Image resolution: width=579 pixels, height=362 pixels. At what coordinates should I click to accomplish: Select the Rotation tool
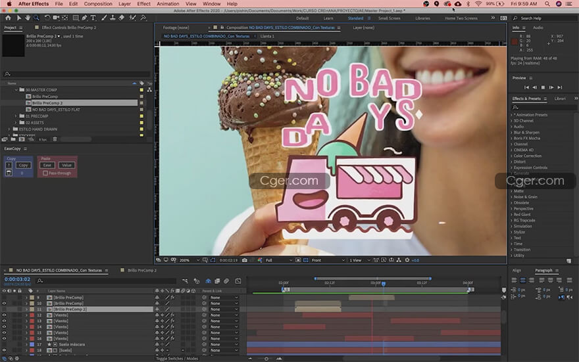pos(47,18)
